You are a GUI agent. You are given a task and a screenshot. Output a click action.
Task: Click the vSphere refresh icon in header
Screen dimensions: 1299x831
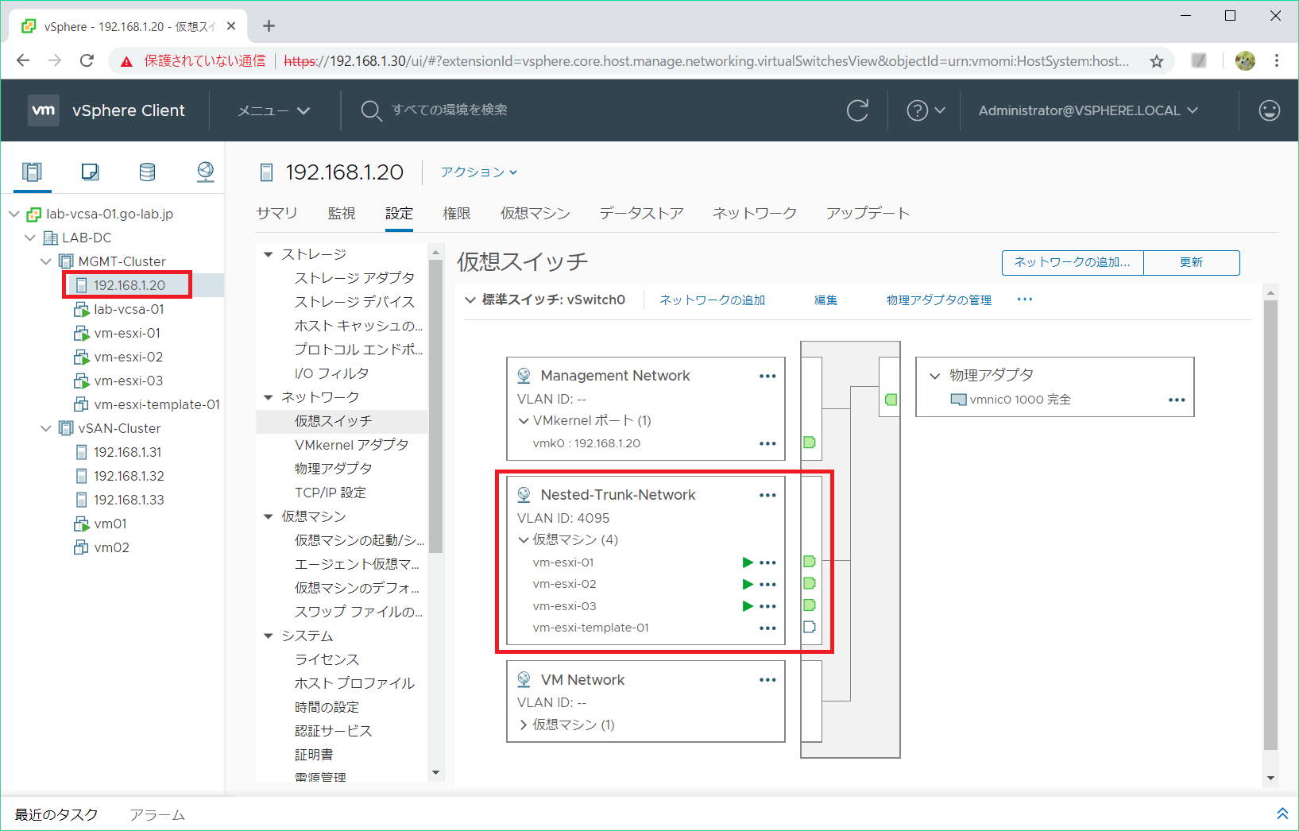coord(857,110)
